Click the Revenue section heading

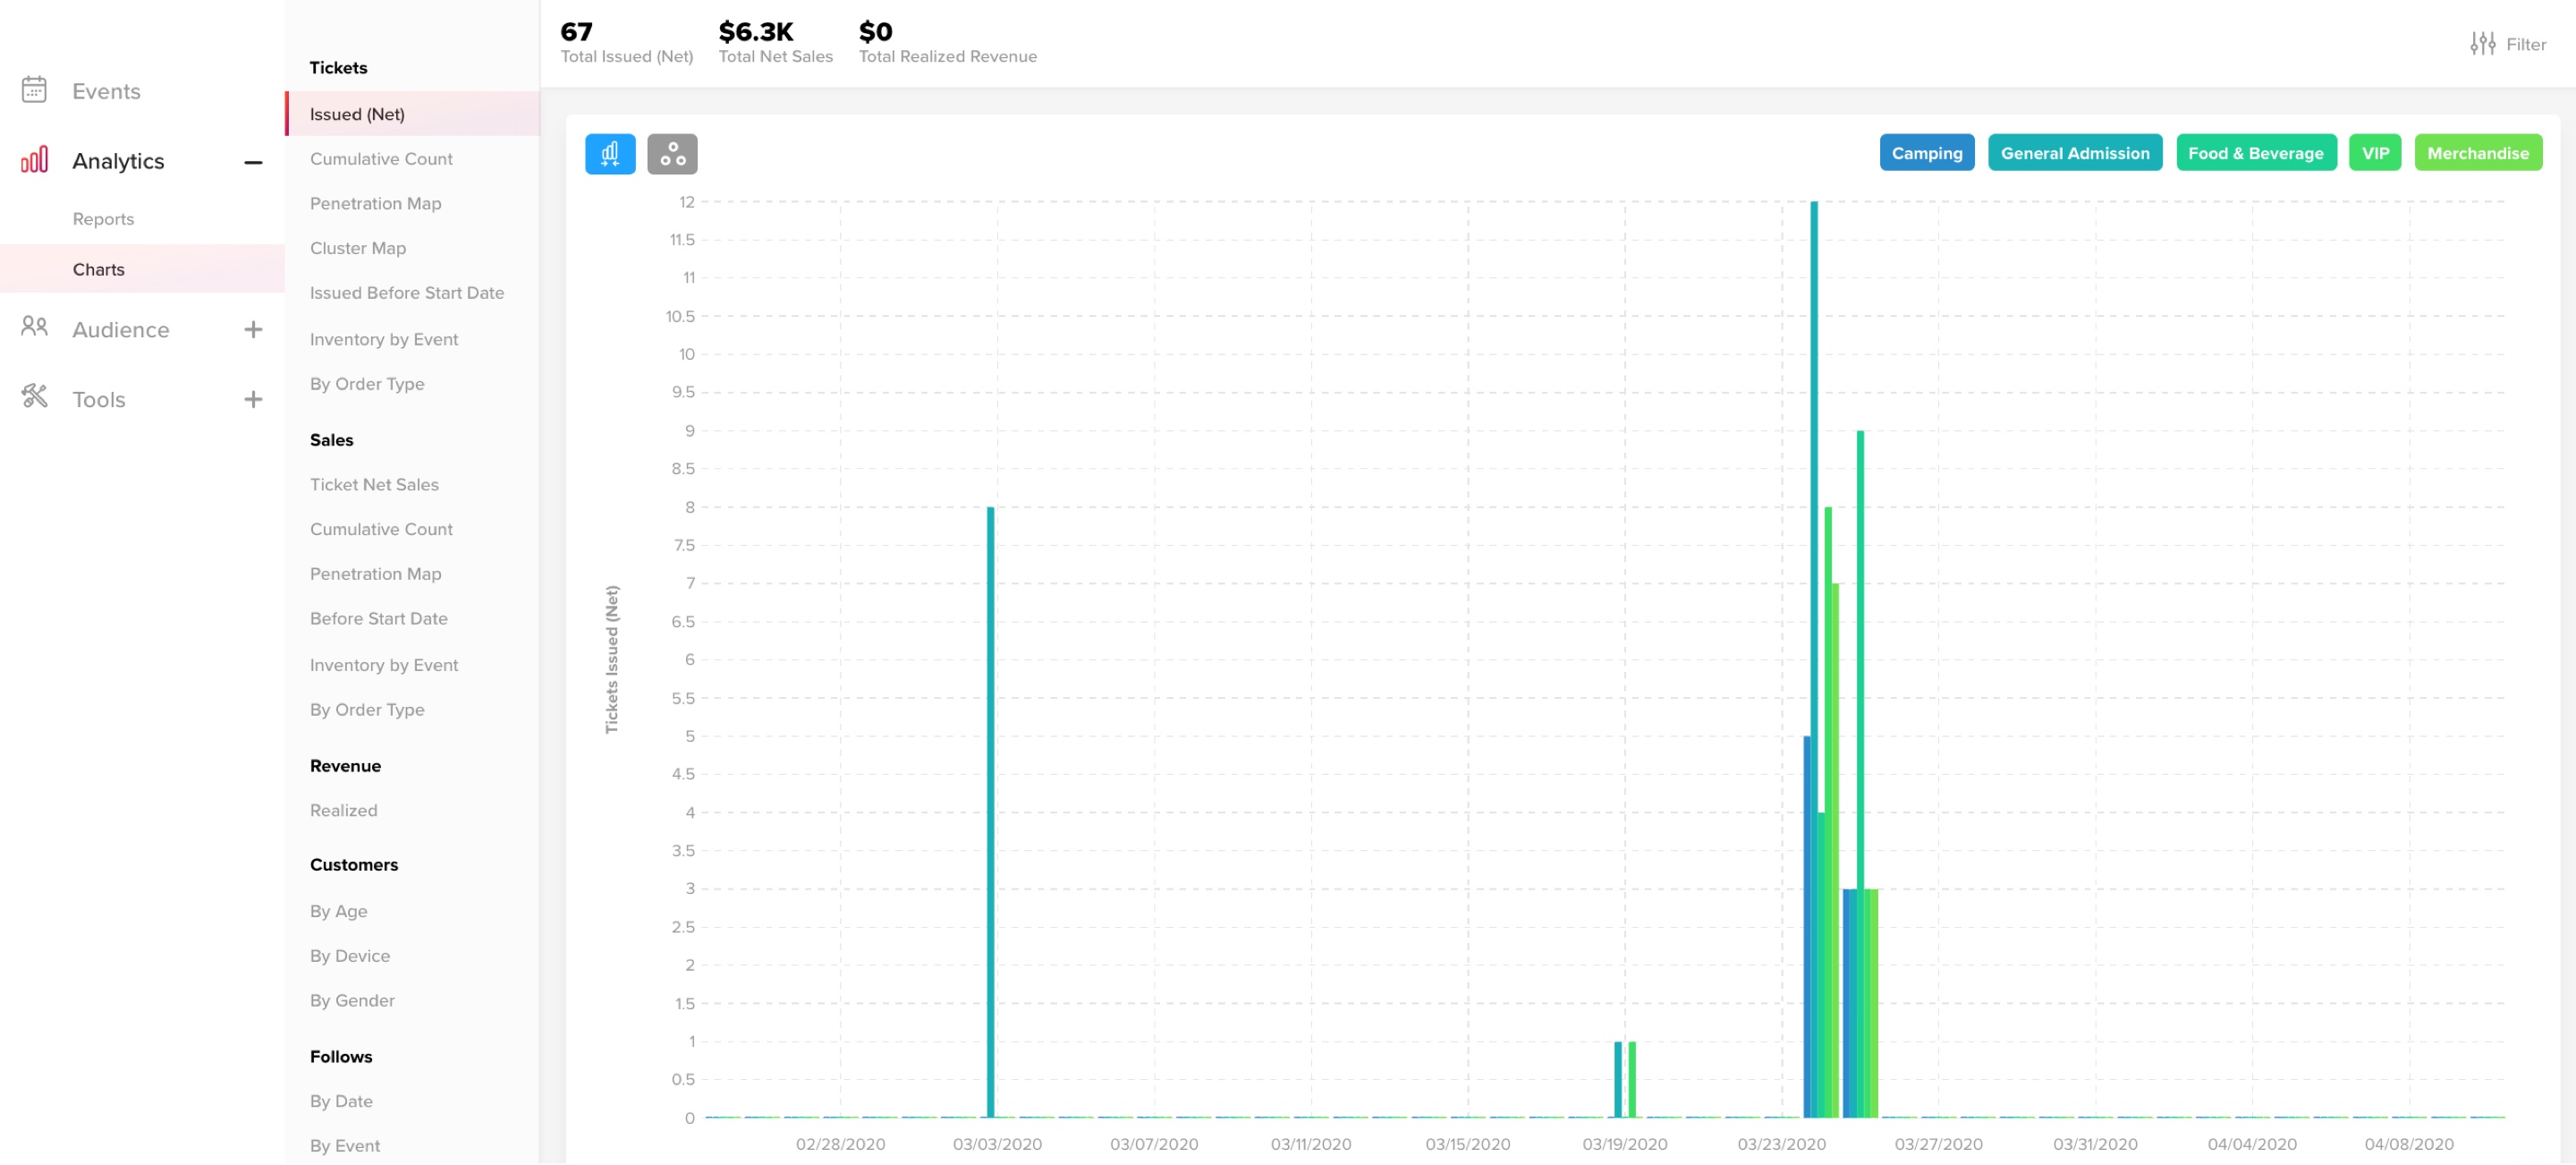[345, 766]
